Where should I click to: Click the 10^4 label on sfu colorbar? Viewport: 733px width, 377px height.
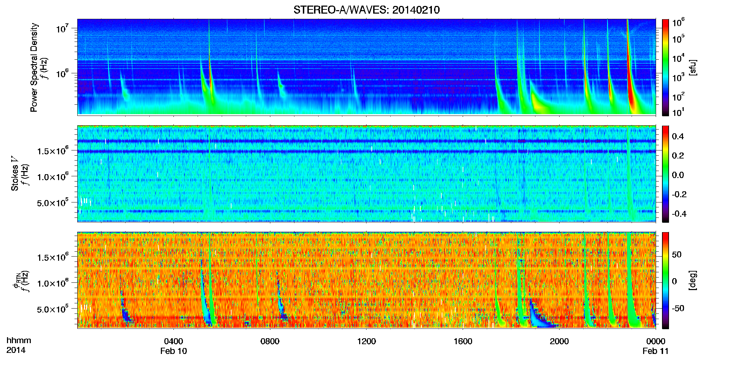tap(678, 58)
